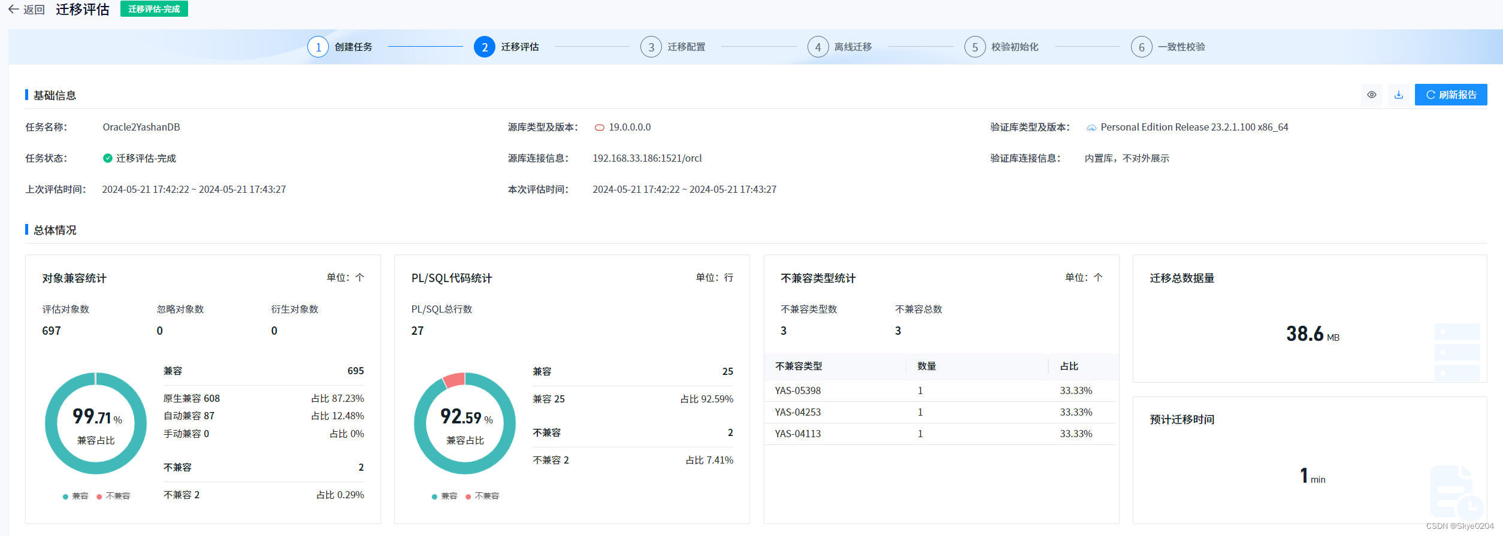The height and width of the screenshot is (536, 1503).
Task: Open step 4 离线迁移
Action: coord(839,47)
